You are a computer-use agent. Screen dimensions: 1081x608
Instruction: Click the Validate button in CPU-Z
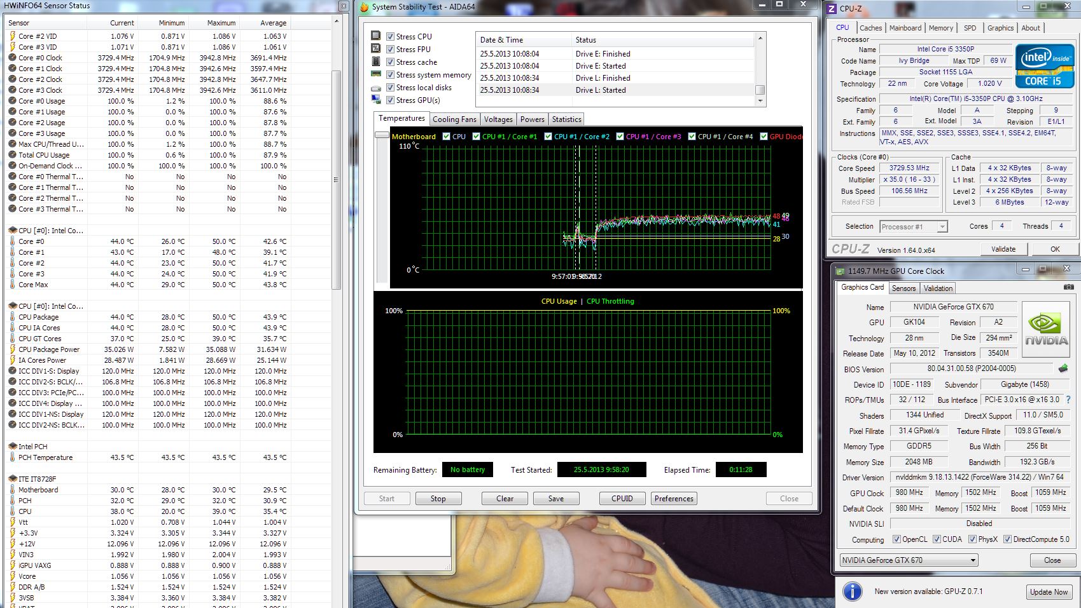click(1003, 249)
